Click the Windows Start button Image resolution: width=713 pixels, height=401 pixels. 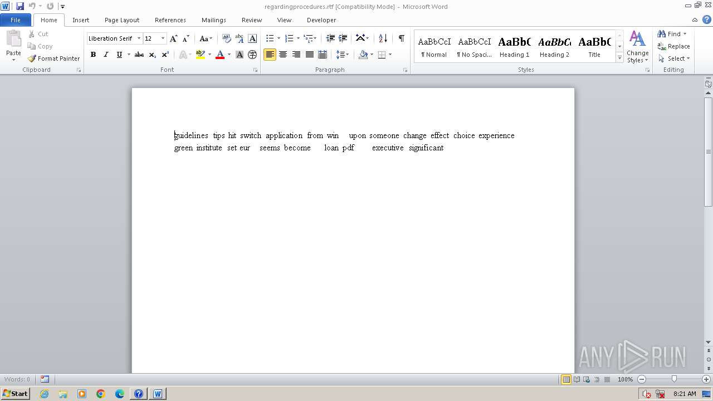coord(15,394)
